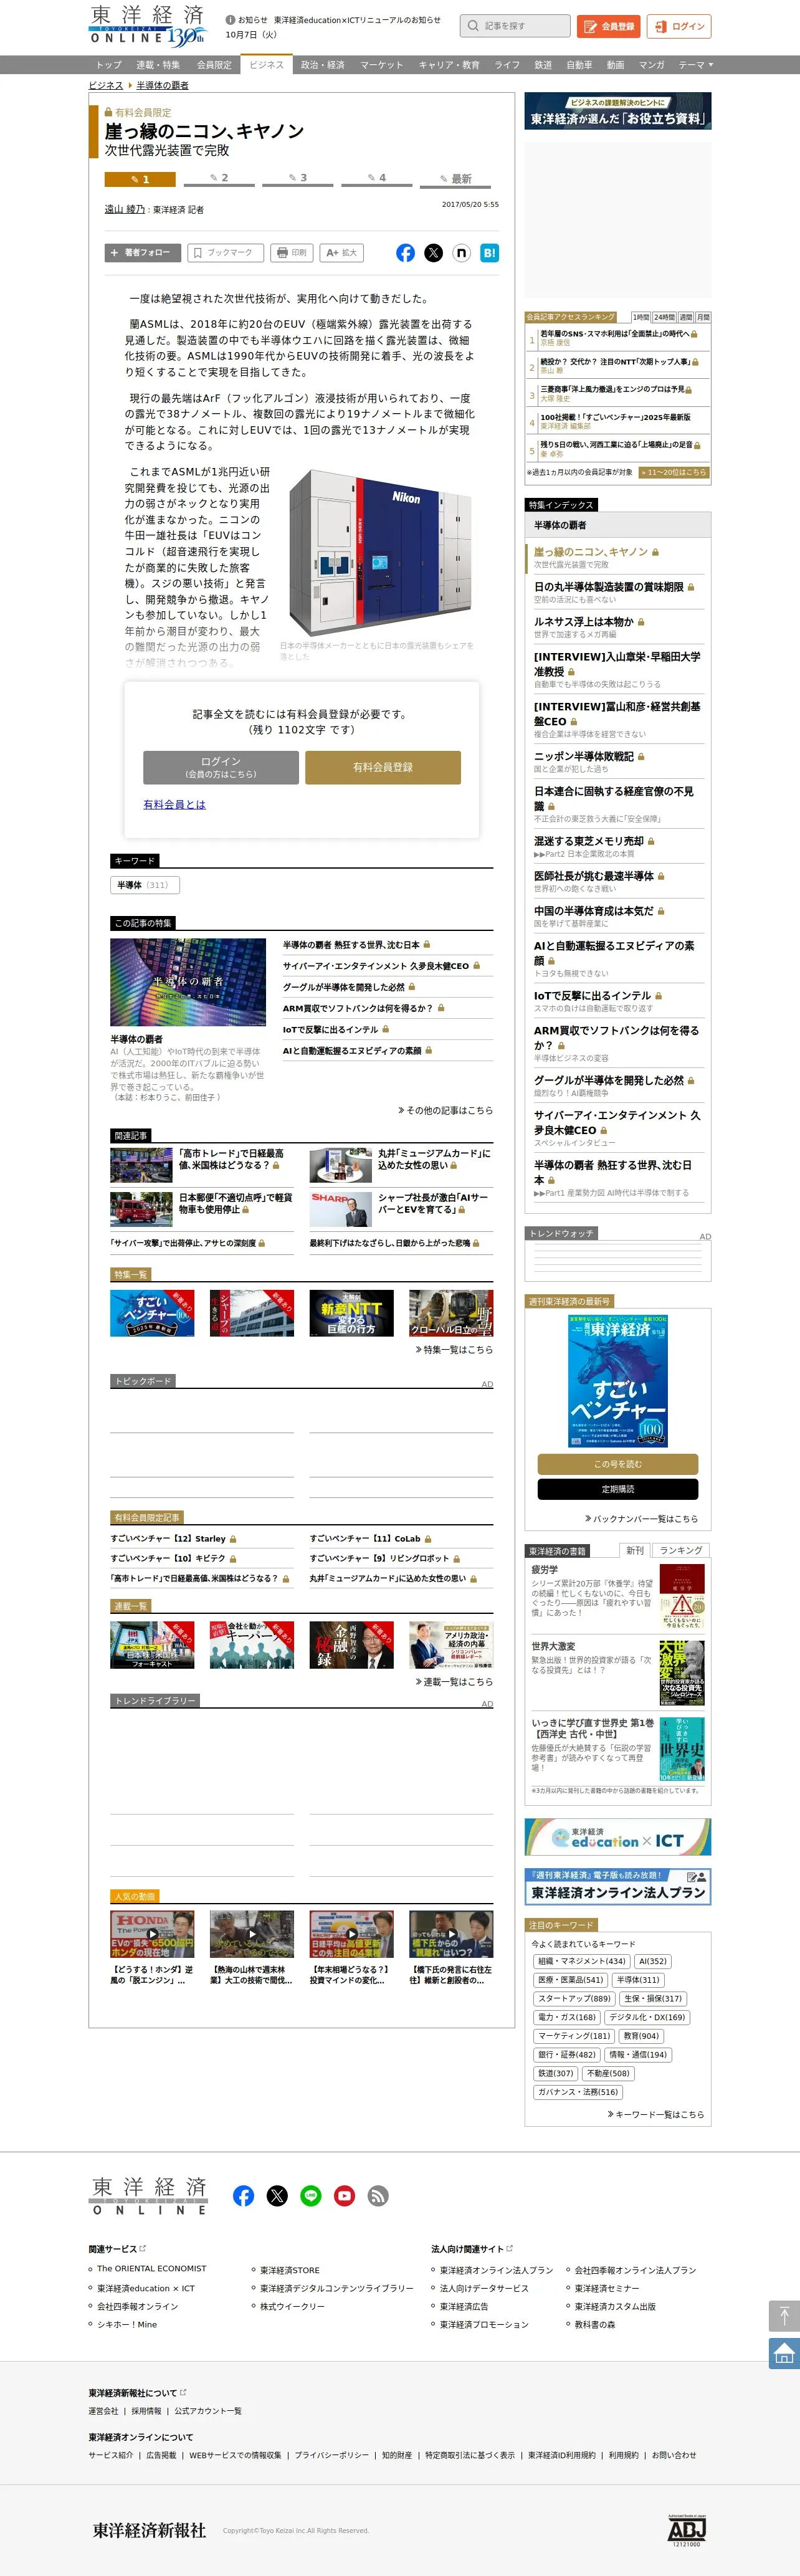Focus the 記事を探す search field

tap(516, 26)
